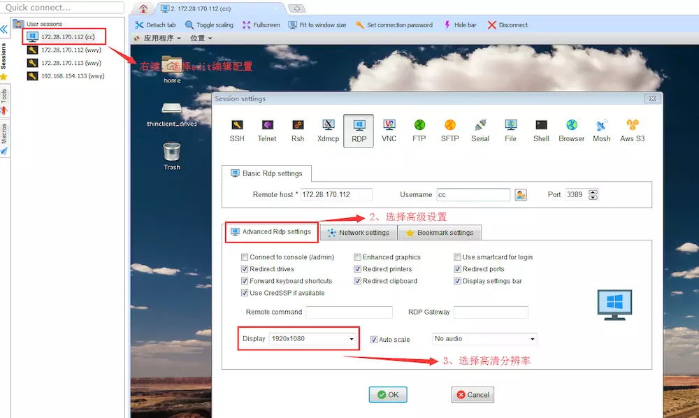The height and width of the screenshot is (418, 699).
Task: Toggle Display settings bar checkbox
Action: (457, 281)
